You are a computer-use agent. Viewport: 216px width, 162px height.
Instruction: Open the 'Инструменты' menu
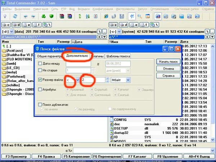point(125,9)
